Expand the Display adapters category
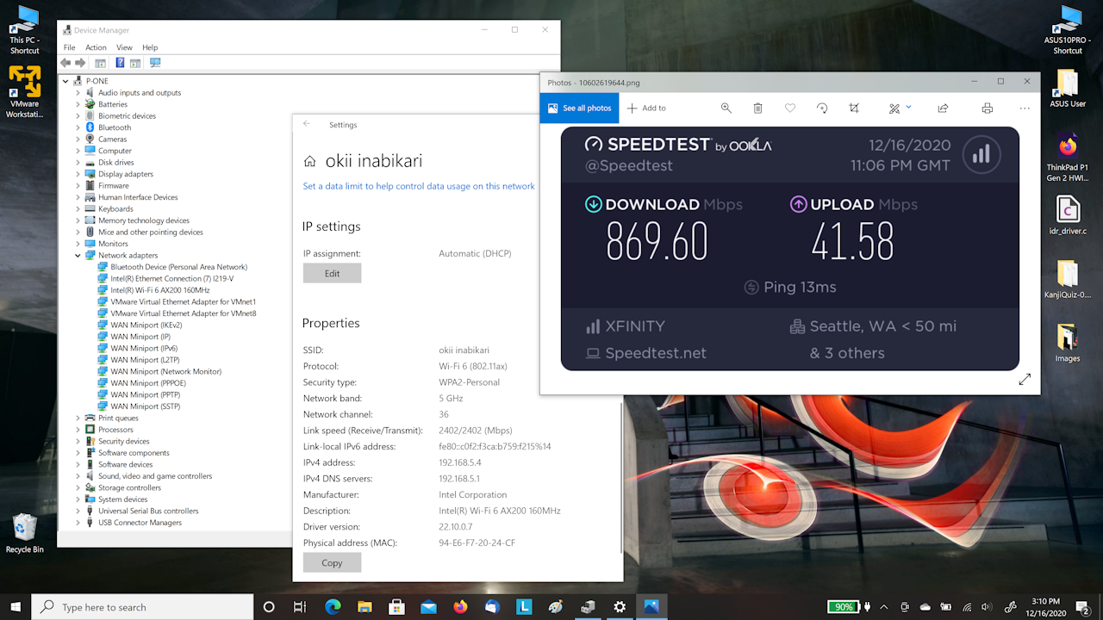1103x620 pixels. pyautogui.click(x=78, y=174)
